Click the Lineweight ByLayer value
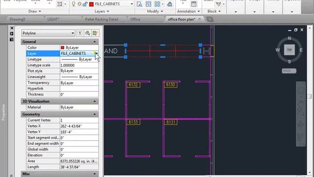This screenshot has width=314, height=177. (79, 77)
